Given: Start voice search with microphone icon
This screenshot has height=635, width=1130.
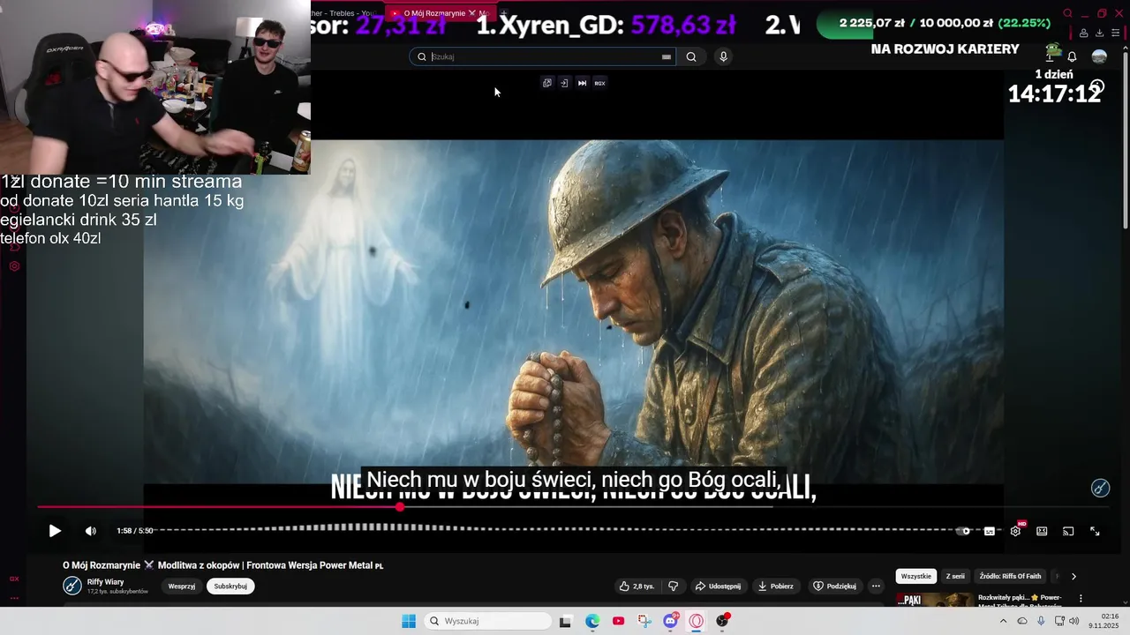Looking at the screenshot, I should coord(723,56).
